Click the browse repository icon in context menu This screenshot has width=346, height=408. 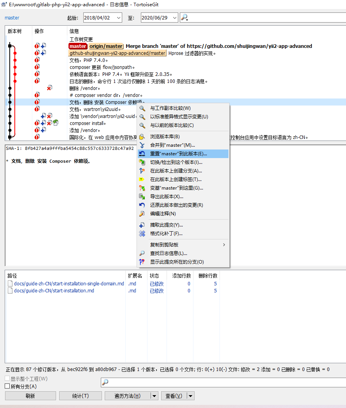(x=142, y=137)
